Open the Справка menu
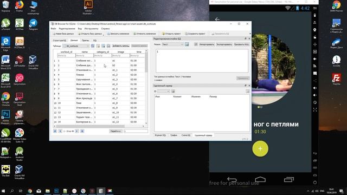 [x=105, y=29]
